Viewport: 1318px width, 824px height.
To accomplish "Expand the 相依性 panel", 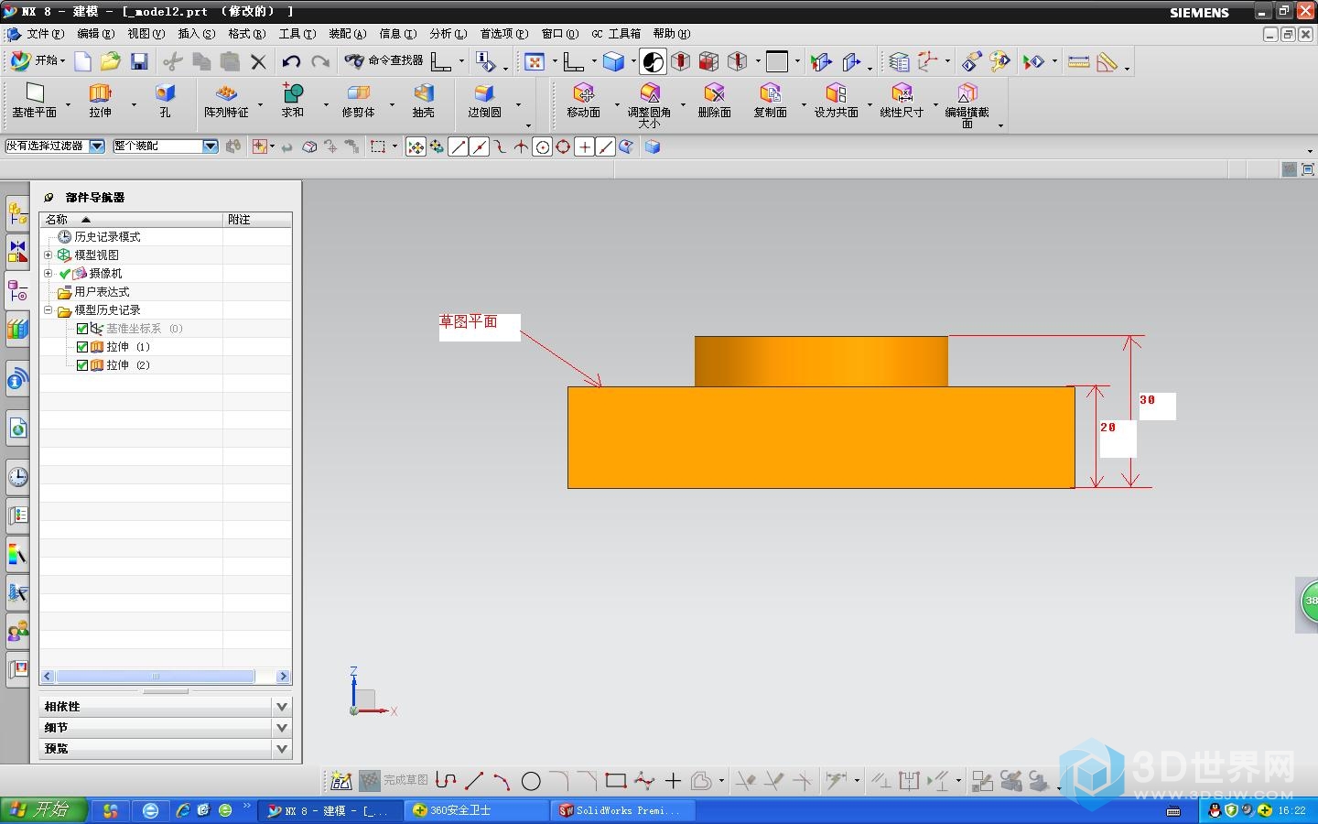I will click(282, 707).
